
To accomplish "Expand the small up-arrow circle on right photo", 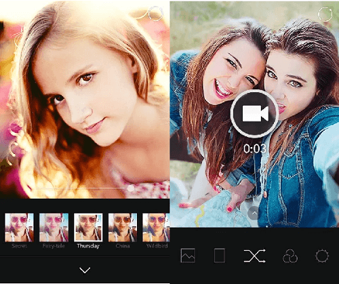I will [254, 213].
